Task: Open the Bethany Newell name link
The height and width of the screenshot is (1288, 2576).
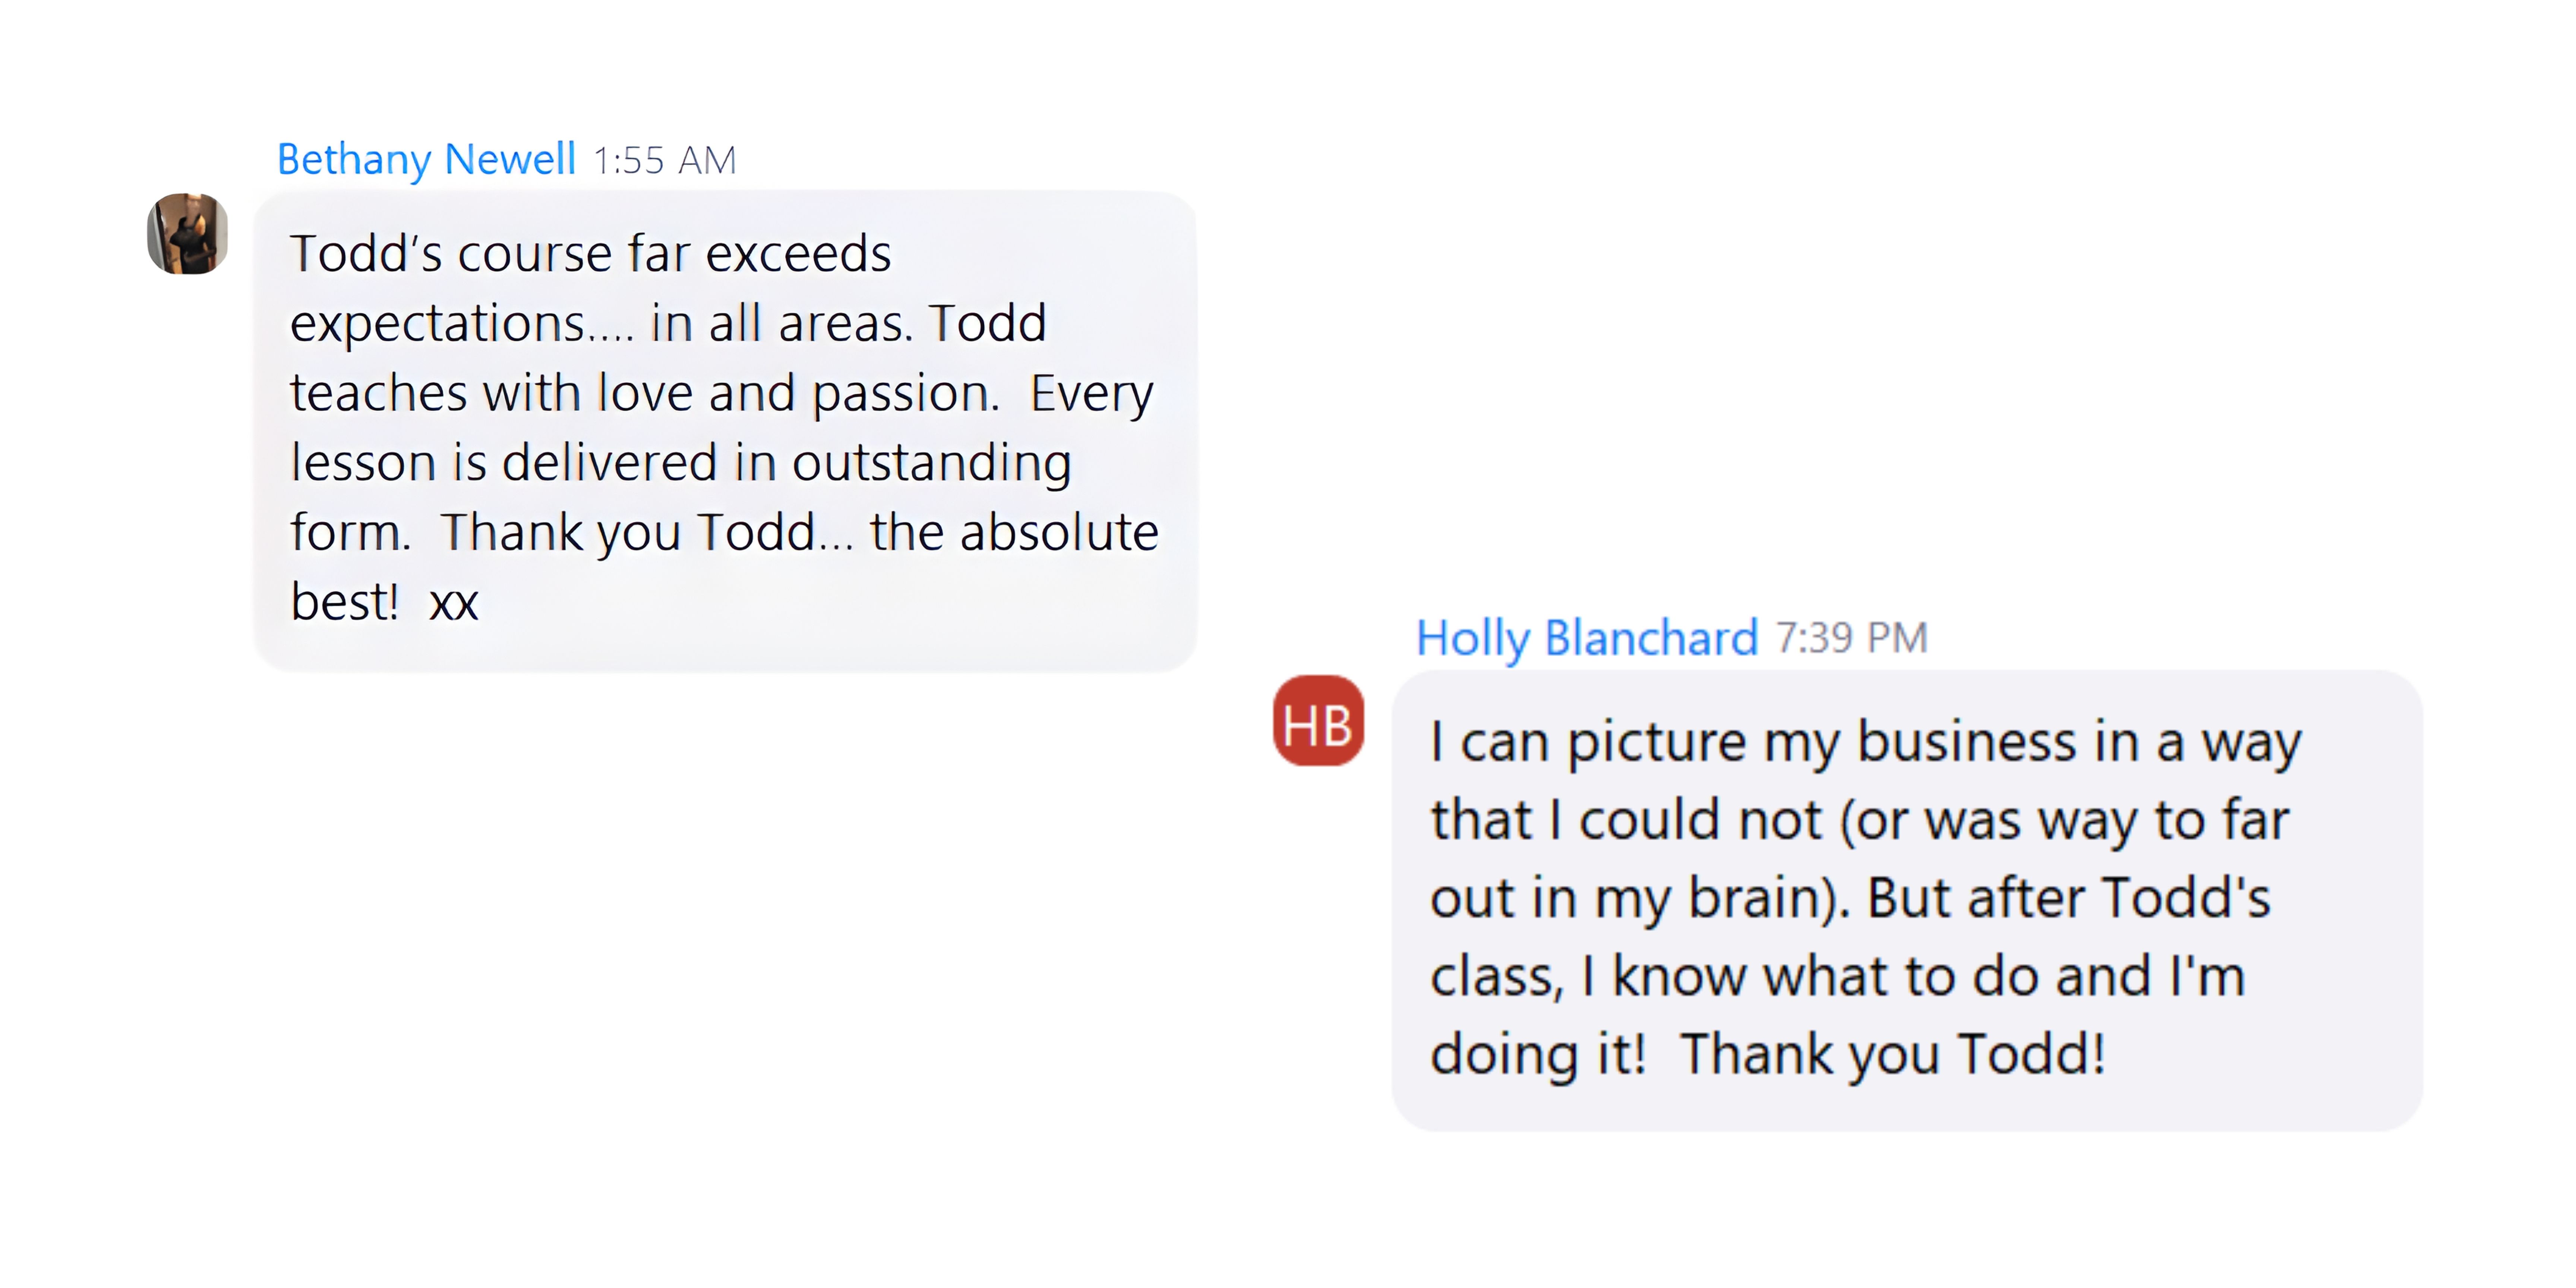Action: click(x=426, y=159)
